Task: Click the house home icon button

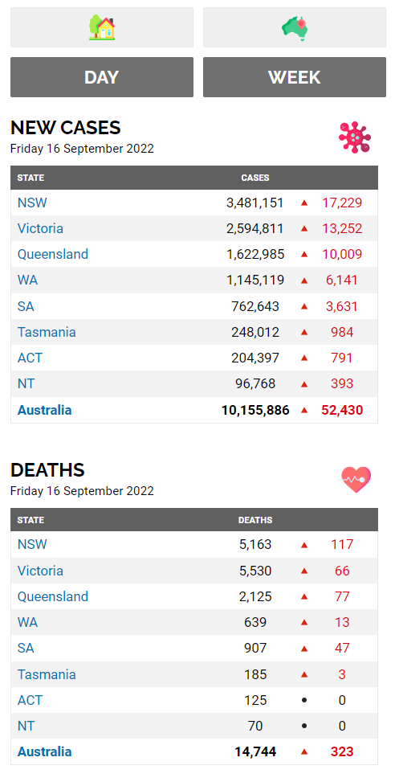Action: [x=102, y=27]
